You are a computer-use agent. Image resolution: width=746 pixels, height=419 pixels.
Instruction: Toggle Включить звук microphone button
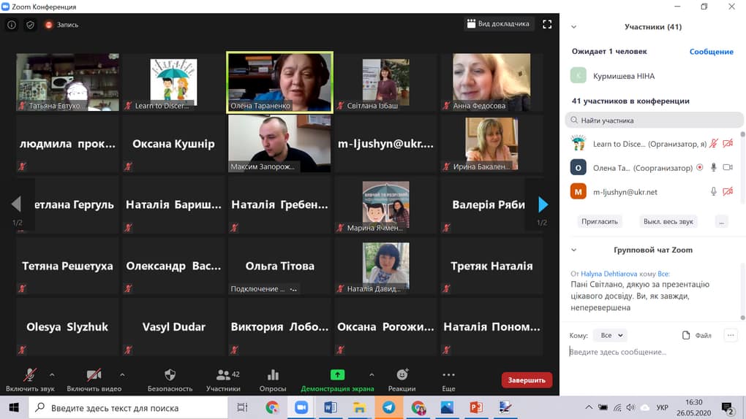[x=30, y=380]
